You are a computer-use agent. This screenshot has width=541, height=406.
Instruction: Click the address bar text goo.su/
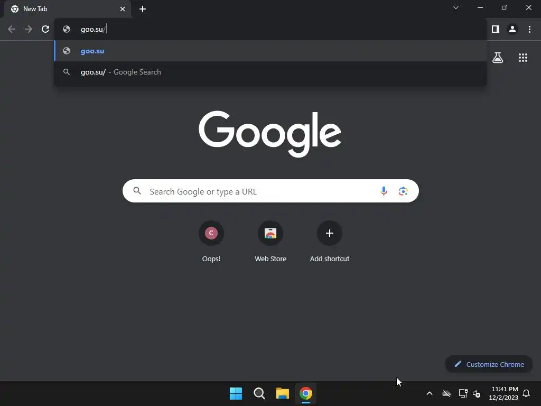point(93,30)
